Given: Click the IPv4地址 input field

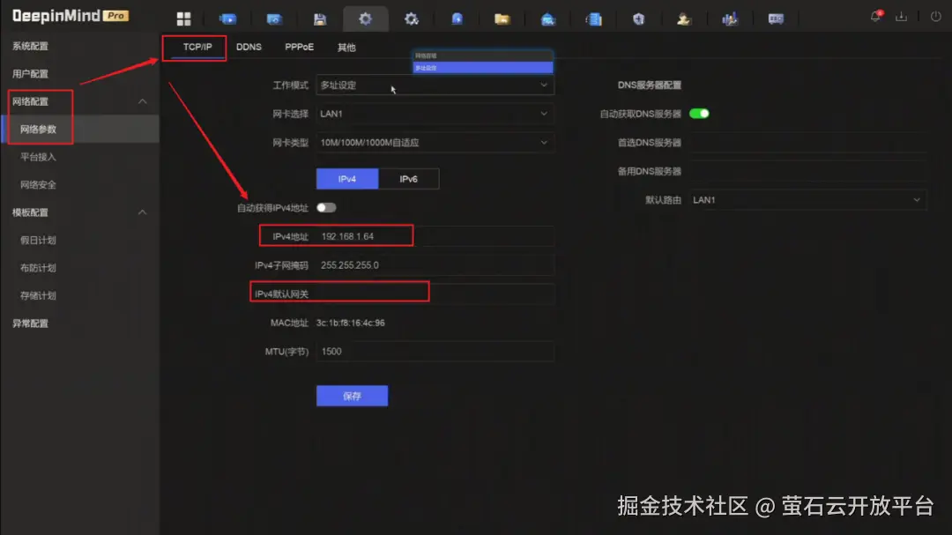Looking at the screenshot, I should [435, 234].
